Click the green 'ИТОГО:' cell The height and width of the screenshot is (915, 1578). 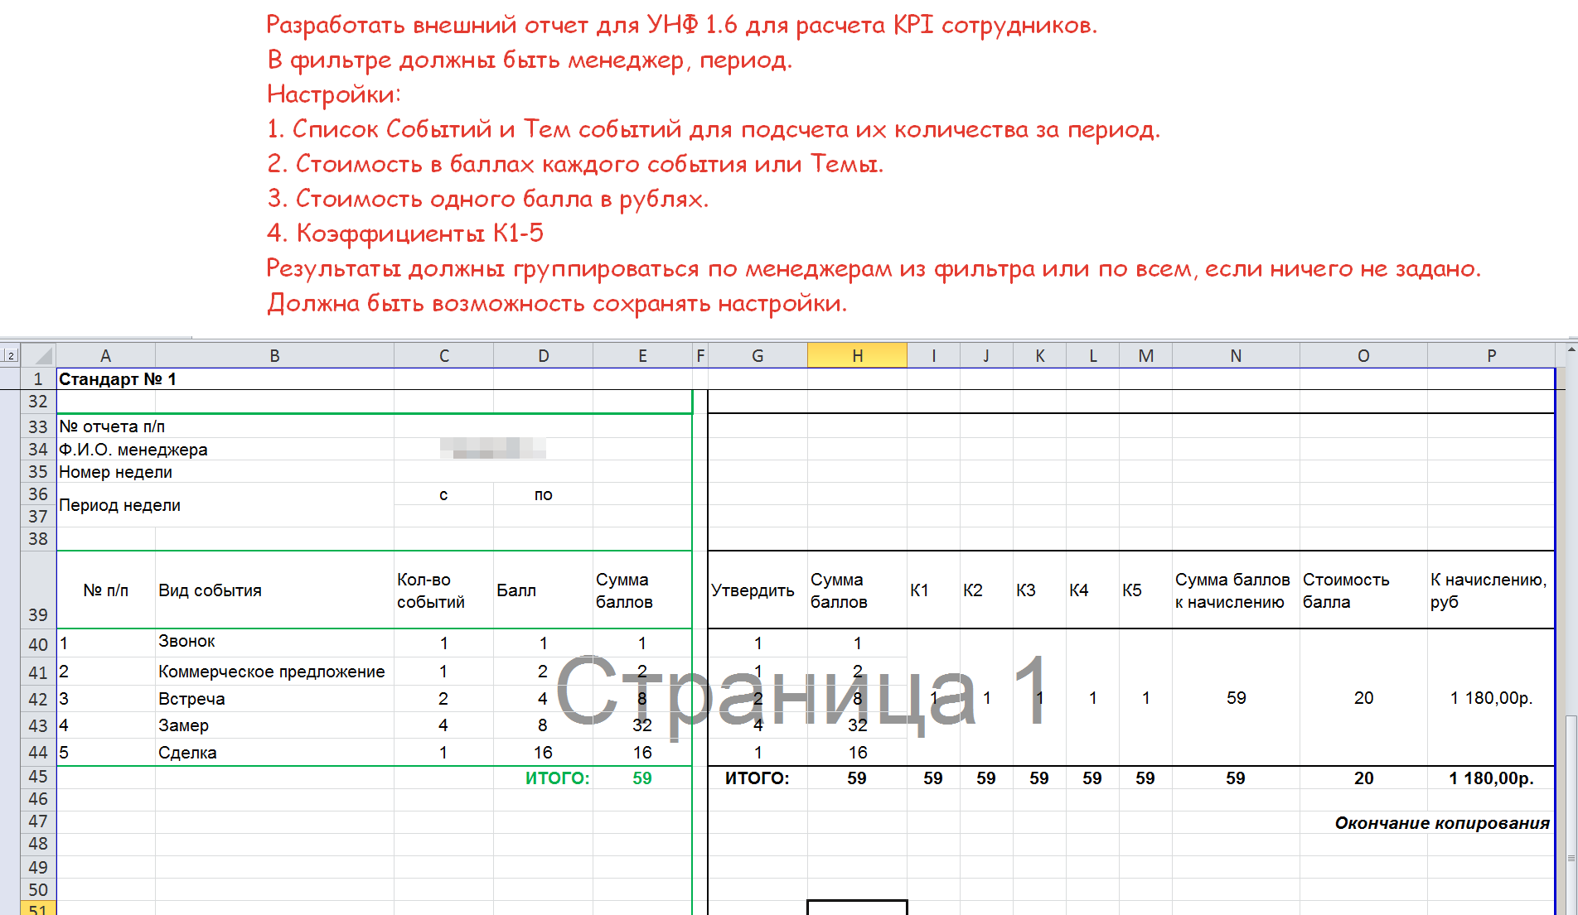(x=557, y=778)
